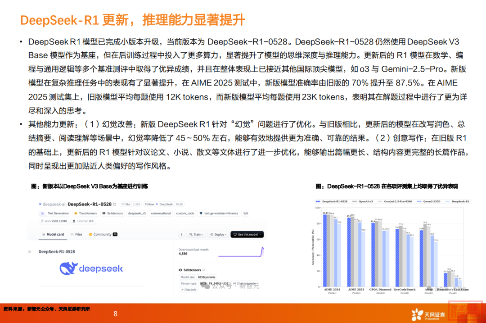Click the 天风证券 logo in footer
Viewport: 486px width, 323px height.
pos(428,314)
